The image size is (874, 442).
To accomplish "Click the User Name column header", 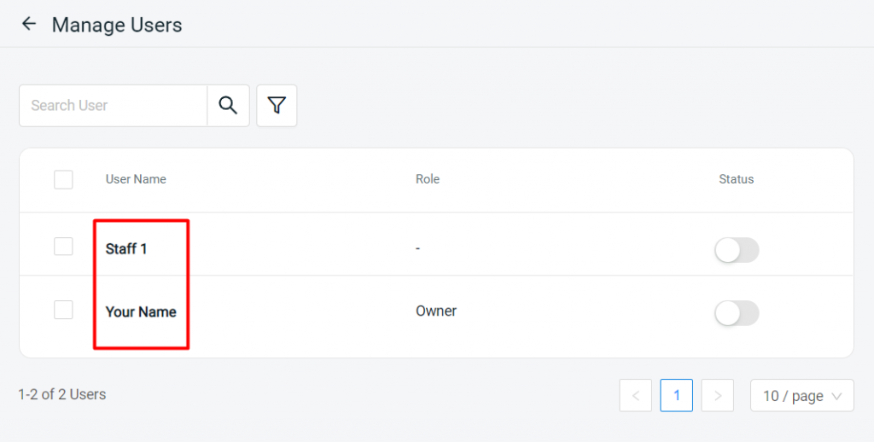I will coord(136,179).
